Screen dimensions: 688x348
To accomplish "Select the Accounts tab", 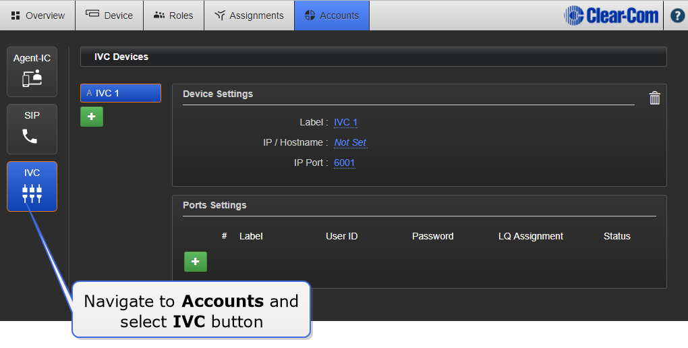I will (331, 16).
